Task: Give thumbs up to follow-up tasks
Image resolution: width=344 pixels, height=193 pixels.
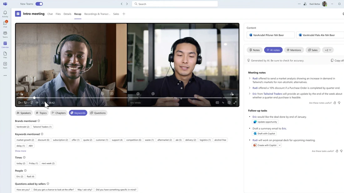Action: pos(337,151)
